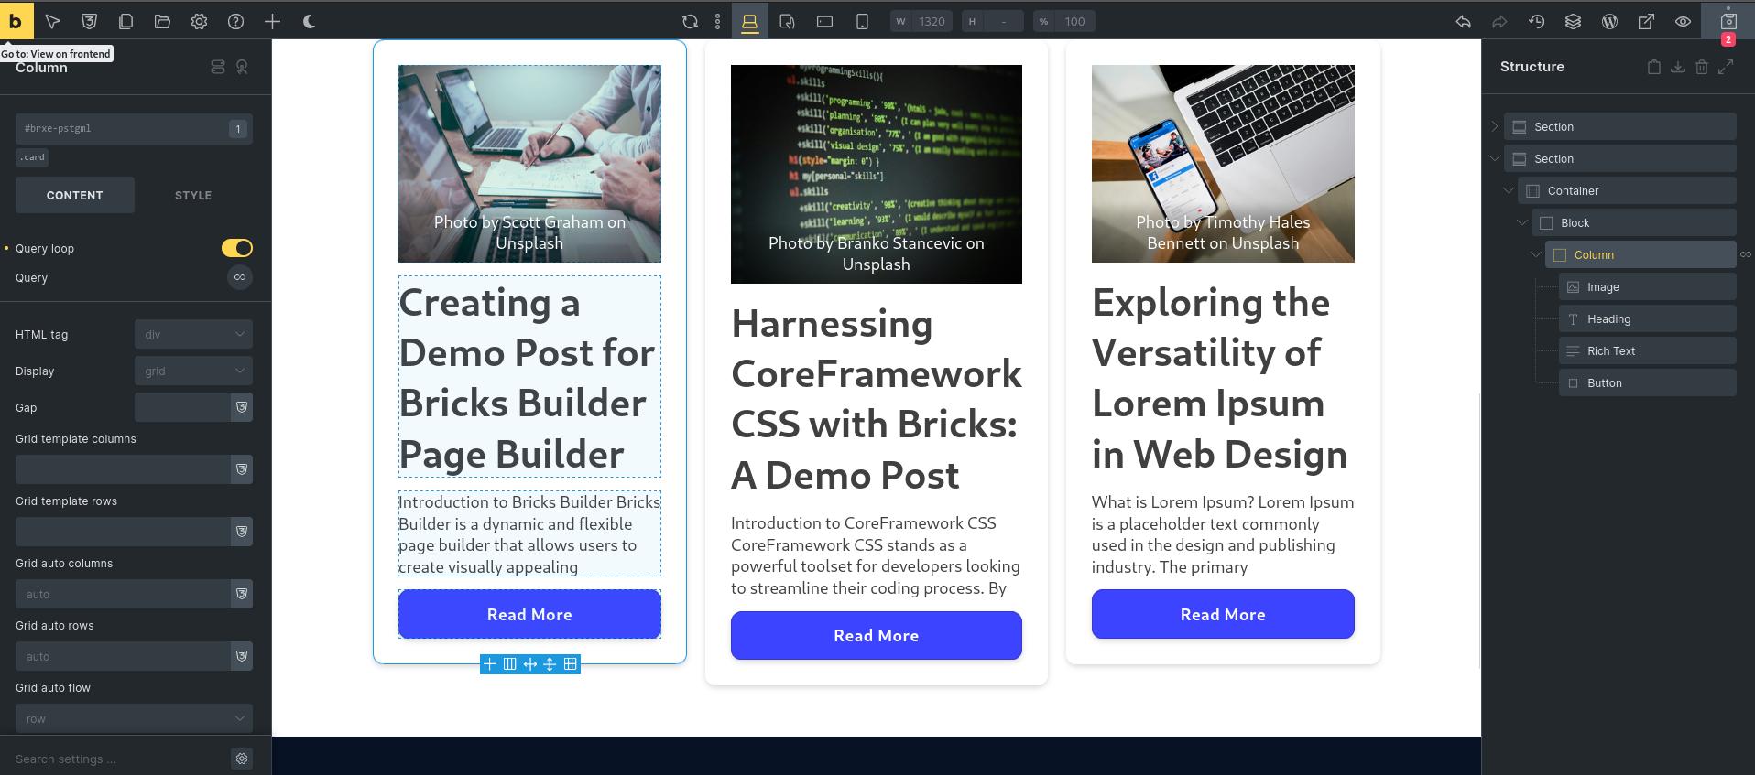Image resolution: width=1755 pixels, height=775 pixels.
Task: Open the Grid auto flow dropdown
Action: tap(134, 718)
